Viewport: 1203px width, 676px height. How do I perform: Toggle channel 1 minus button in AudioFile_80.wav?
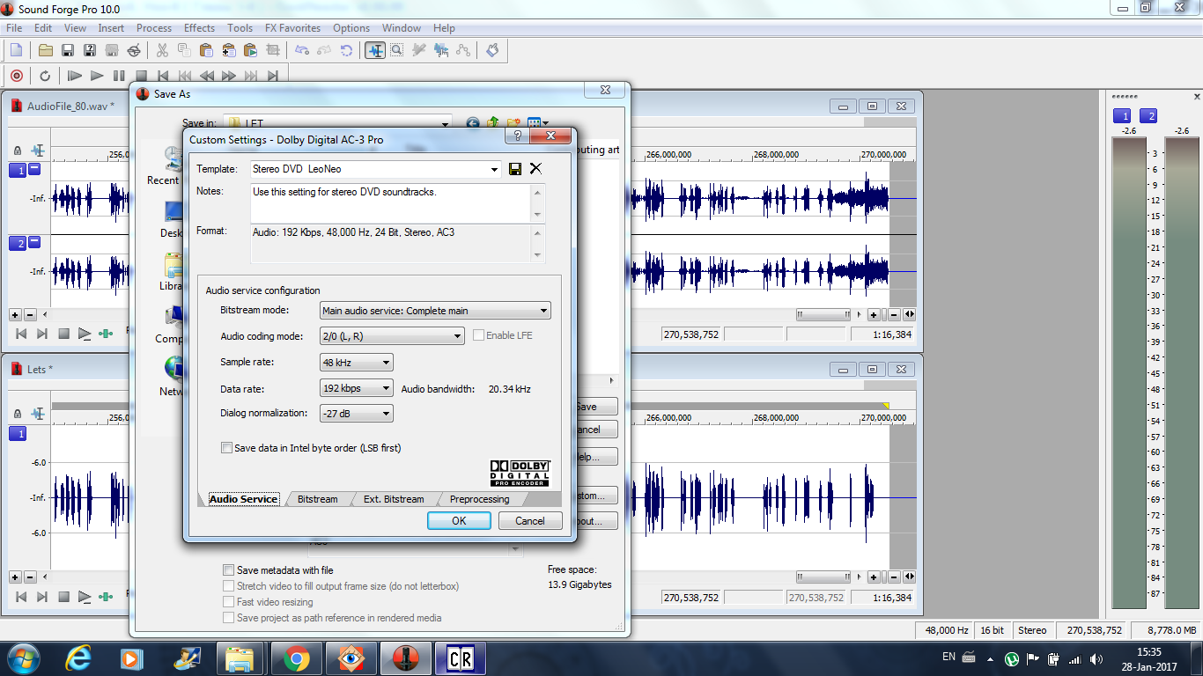34,169
